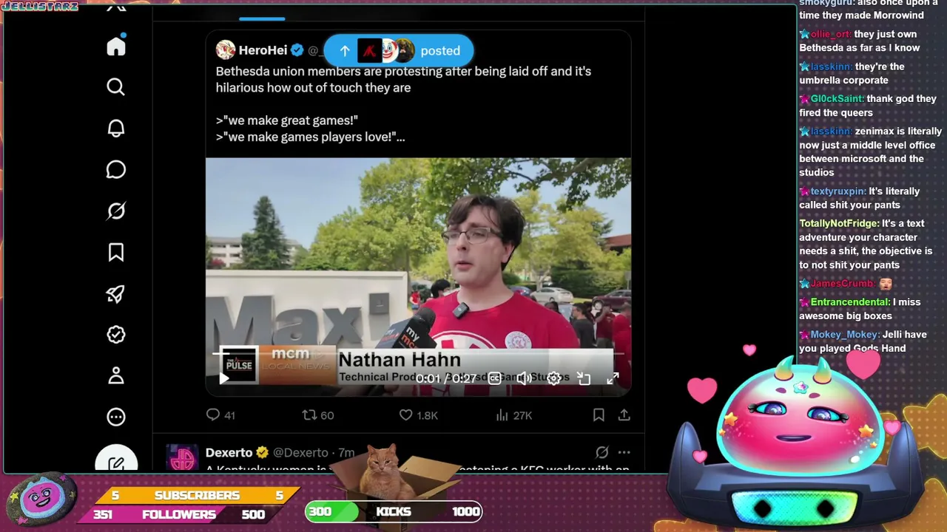Image resolution: width=947 pixels, height=532 pixels.
Task: Click chat username 'Mokey_Mokey'
Action: point(845,335)
